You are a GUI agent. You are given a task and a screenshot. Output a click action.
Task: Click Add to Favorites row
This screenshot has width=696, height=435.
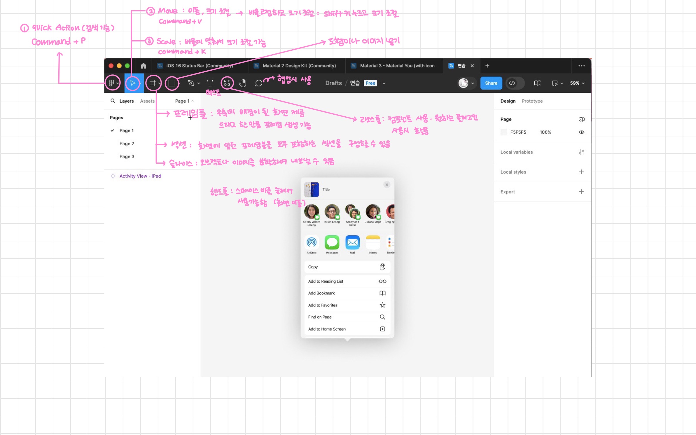[x=347, y=305]
